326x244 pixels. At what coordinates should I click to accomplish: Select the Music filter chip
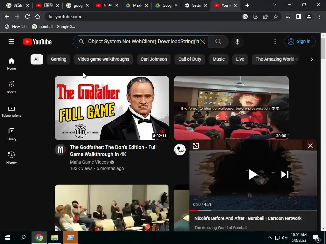(218, 59)
